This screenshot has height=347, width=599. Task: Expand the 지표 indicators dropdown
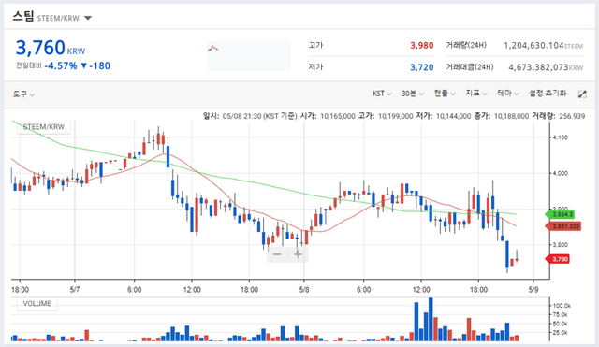[x=476, y=94]
